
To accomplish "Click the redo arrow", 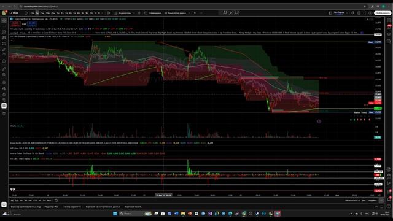I will coord(201,13).
